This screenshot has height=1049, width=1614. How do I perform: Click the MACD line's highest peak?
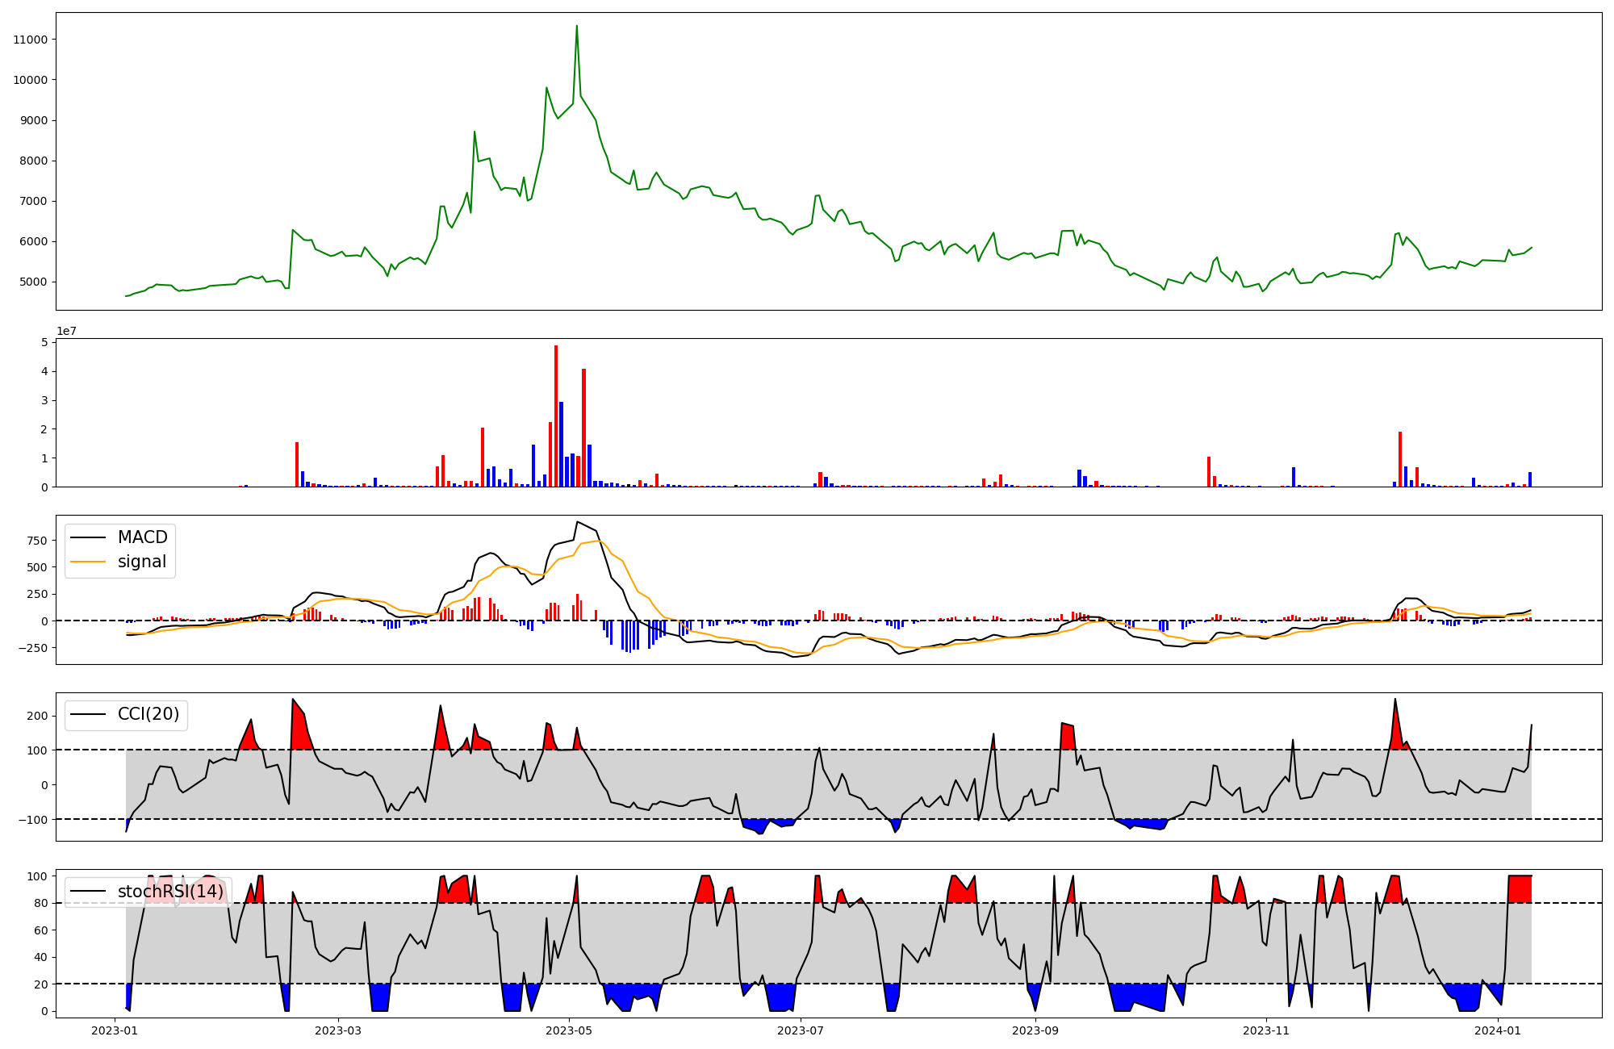[578, 522]
